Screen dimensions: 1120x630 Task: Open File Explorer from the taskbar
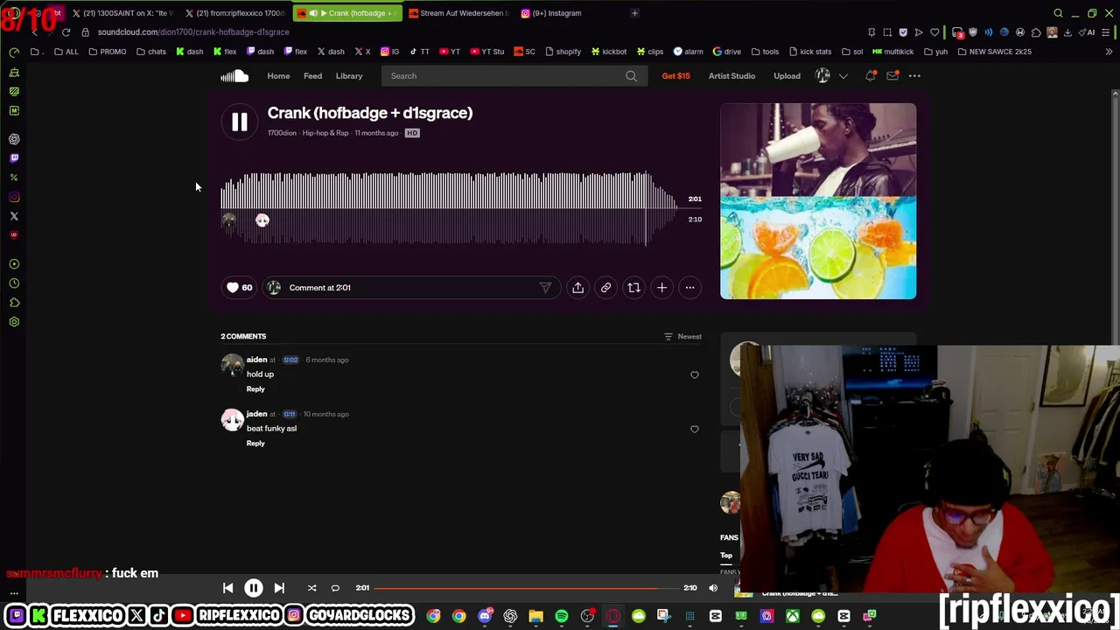535,616
